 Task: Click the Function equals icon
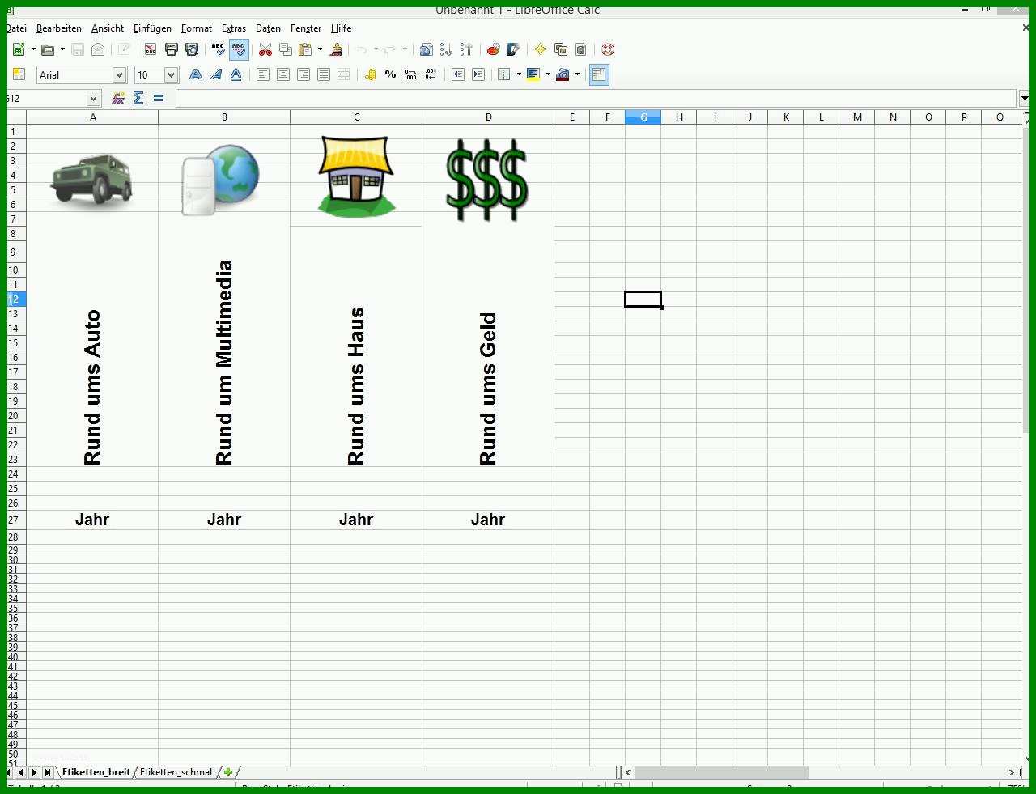(159, 98)
